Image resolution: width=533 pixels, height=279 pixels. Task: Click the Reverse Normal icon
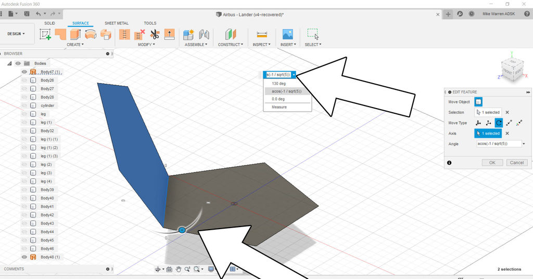point(169,34)
